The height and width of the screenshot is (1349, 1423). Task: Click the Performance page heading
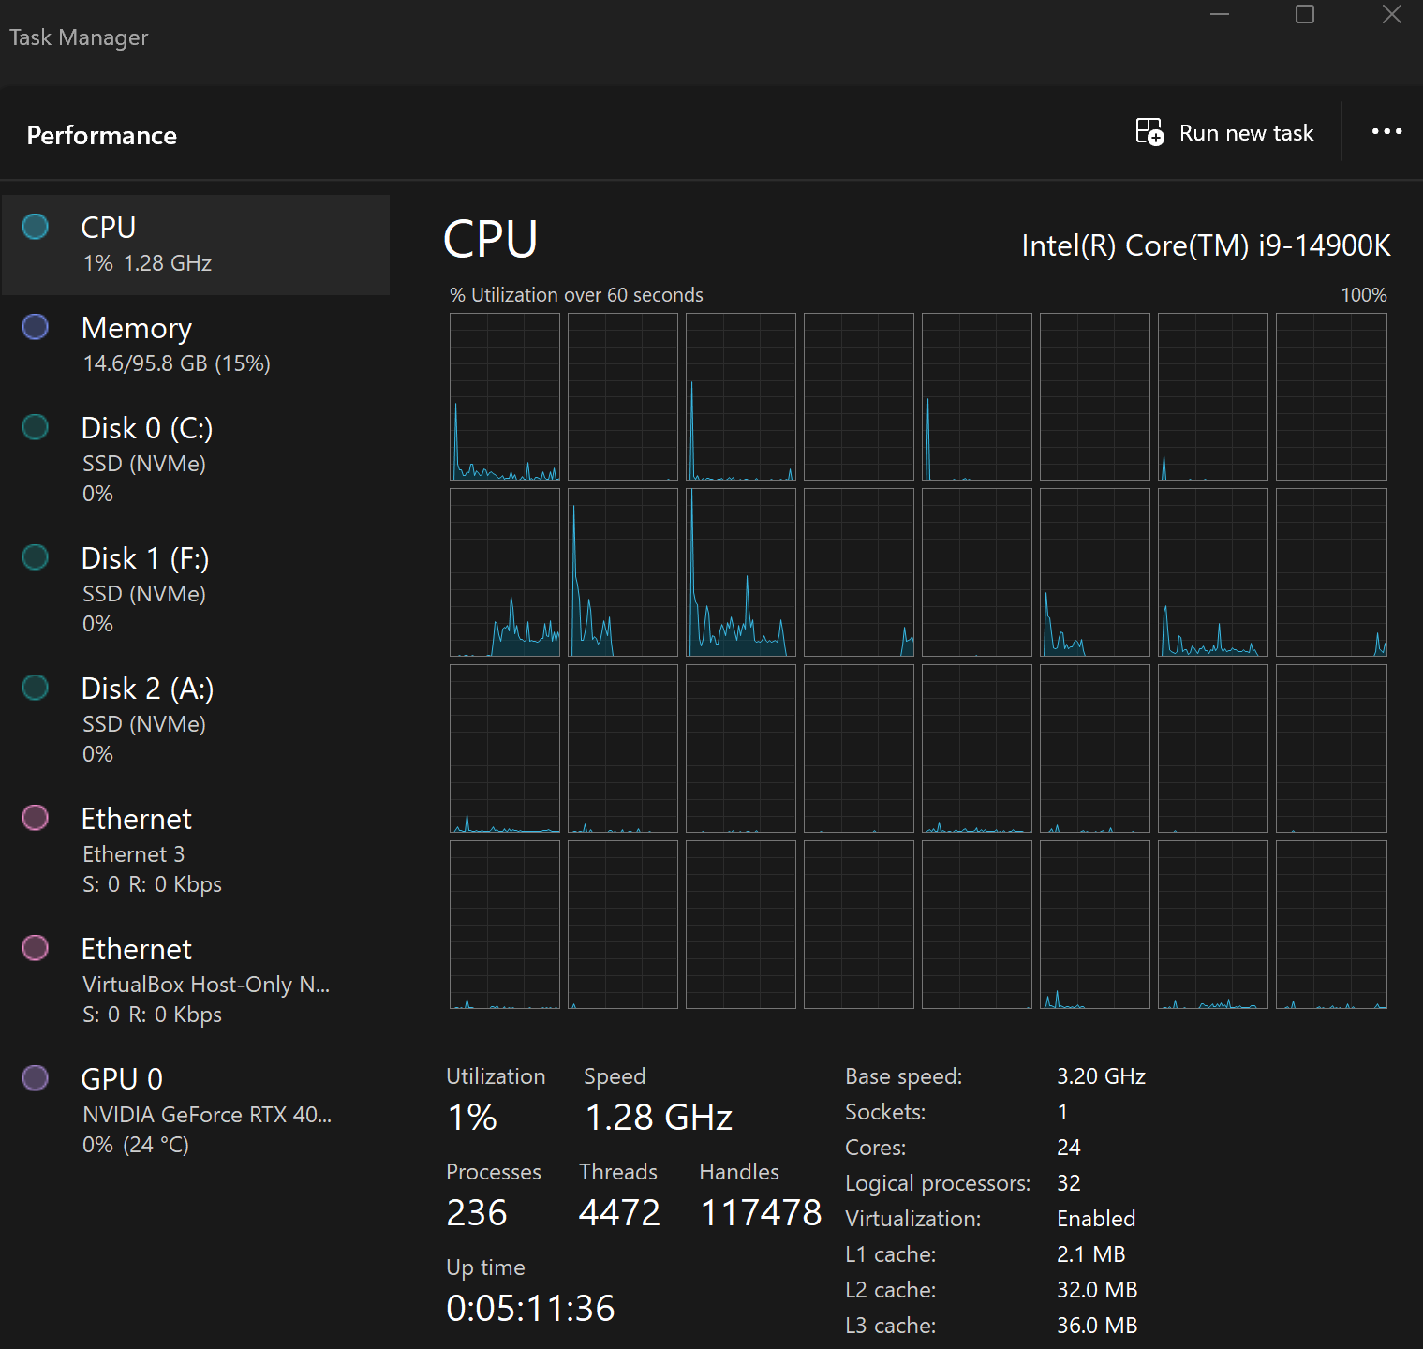coord(102,135)
